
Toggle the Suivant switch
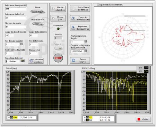[x=58, y=48]
